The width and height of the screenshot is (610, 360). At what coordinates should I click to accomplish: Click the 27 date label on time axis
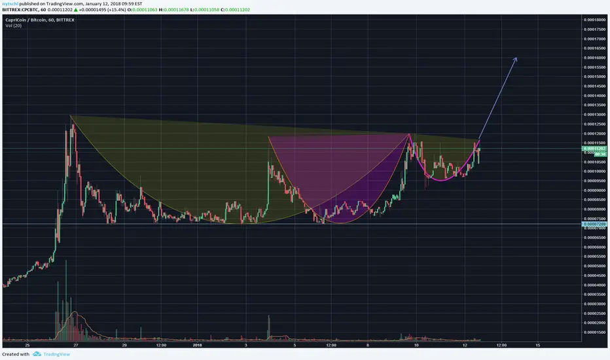pyautogui.click(x=76, y=345)
